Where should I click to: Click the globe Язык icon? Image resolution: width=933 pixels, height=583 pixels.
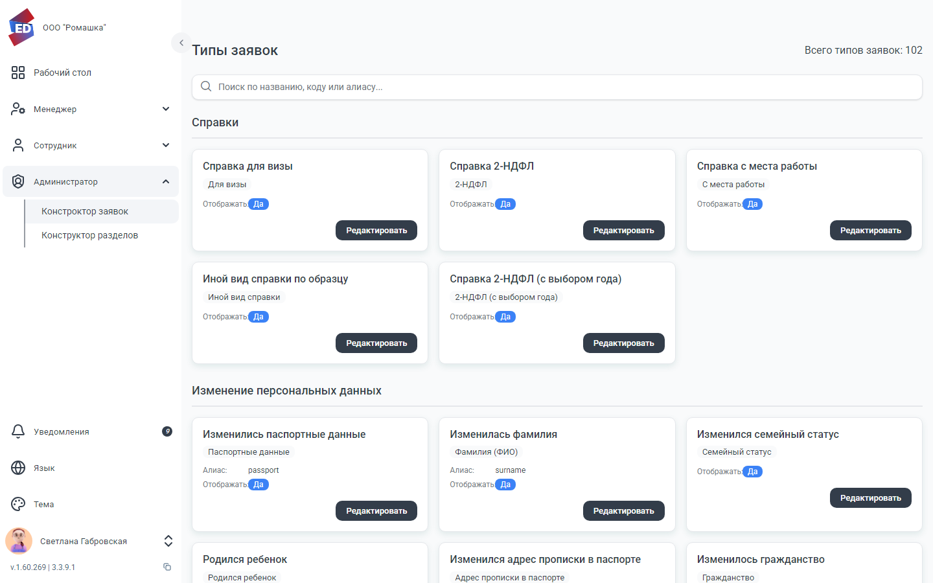click(18, 468)
